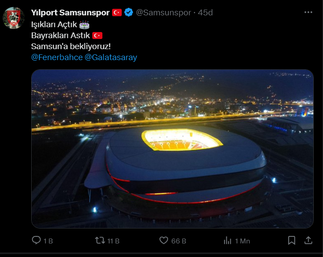Click the blue verified badge

[x=128, y=12]
